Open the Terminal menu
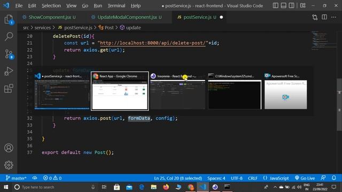Screen dimensions: 342x192 pos(116,6)
